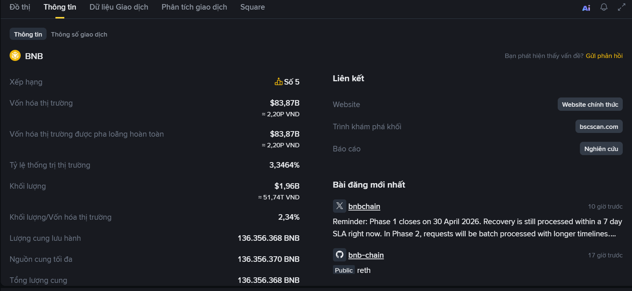Go to the Square tab
The image size is (632, 291).
point(252,7)
